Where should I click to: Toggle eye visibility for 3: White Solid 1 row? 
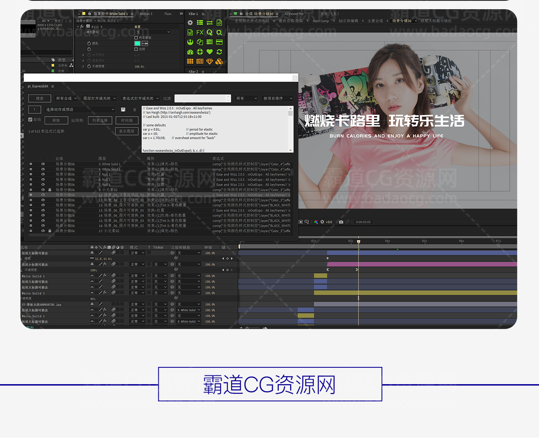[x=43, y=164]
